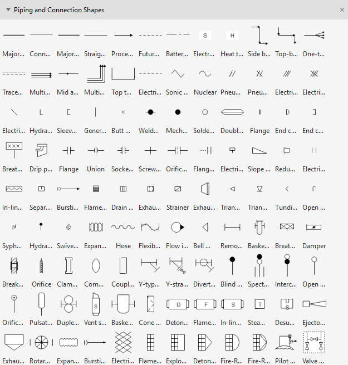Pick the Socket weld shape
348x365 pixels.
[x=123, y=151]
